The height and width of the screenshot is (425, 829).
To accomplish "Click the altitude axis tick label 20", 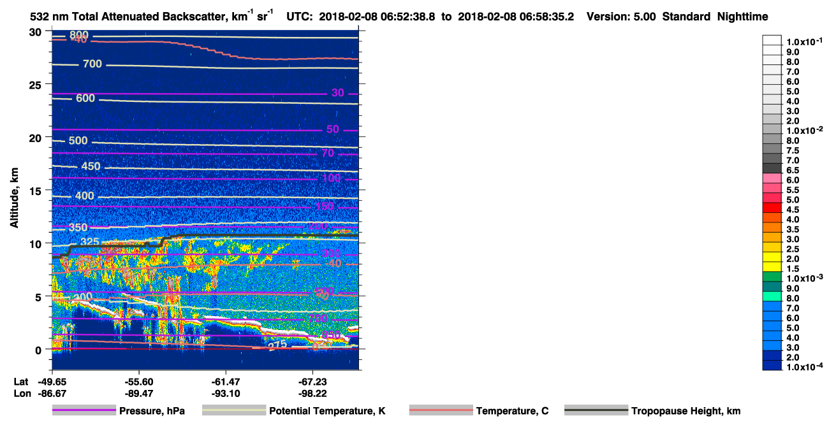I will tap(36, 137).
